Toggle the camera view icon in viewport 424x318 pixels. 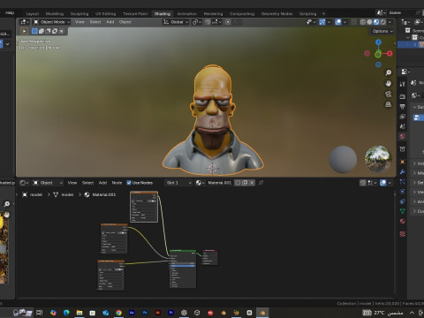point(389,94)
